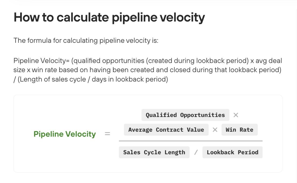Click the slash between Sales Cycle and Lookback

[196, 152]
